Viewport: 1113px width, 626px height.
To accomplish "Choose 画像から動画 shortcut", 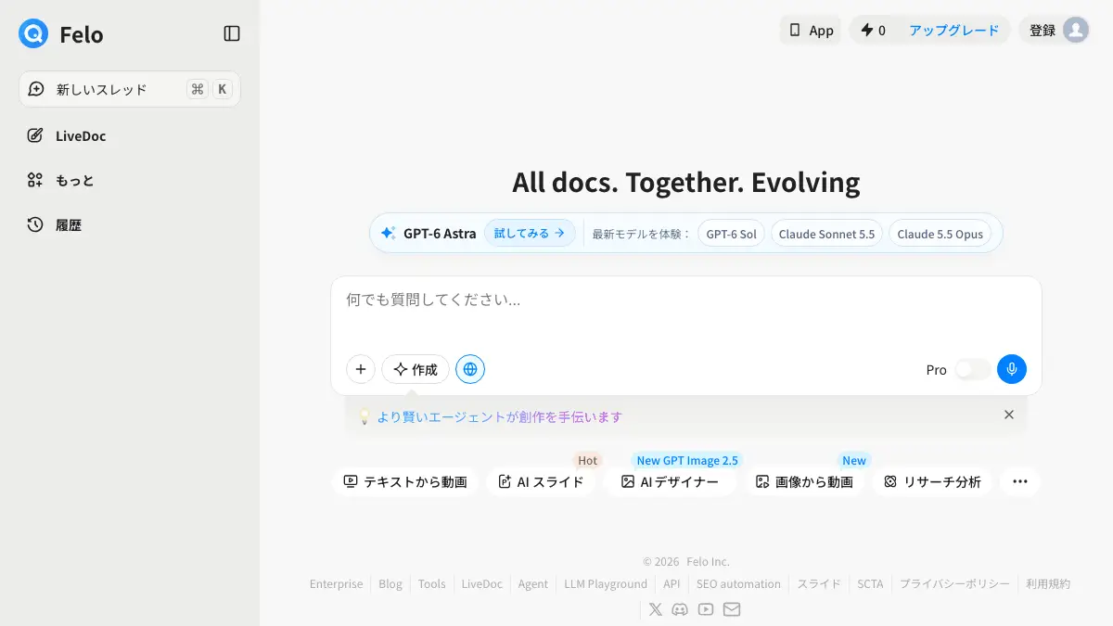I will pos(804,481).
